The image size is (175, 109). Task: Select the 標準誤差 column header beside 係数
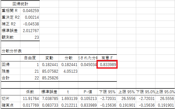pyautogui.click(x=49, y=92)
